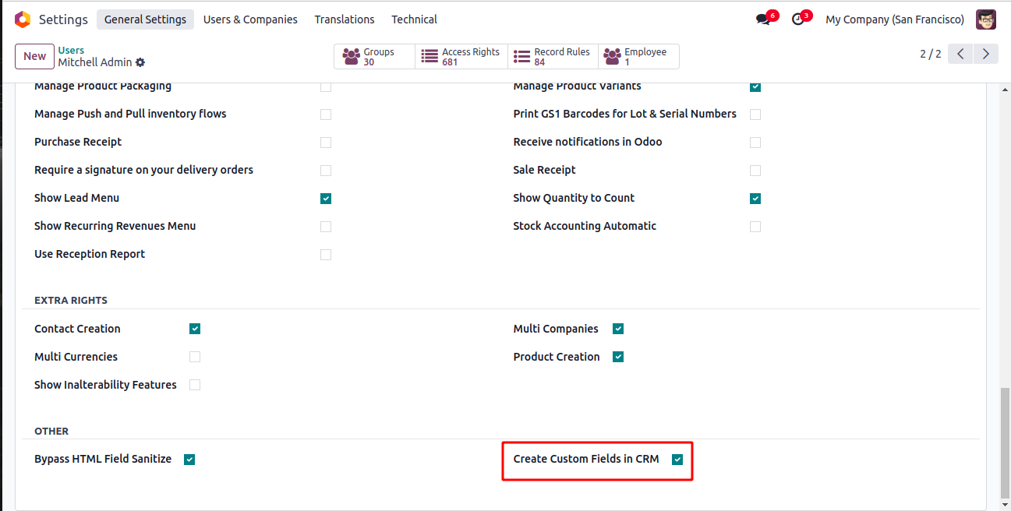Screen dimensions: 1011x511
Task: Select the General Settings menu item
Action: (145, 19)
